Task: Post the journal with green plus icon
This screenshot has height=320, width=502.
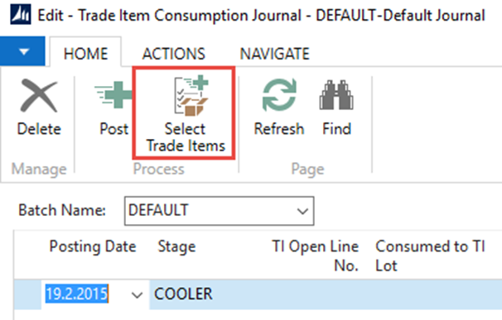Action: coord(113,94)
